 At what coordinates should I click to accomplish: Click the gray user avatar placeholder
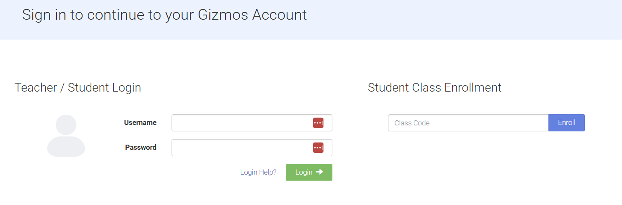click(x=66, y=136)
